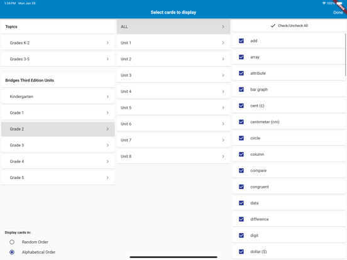This screenshot has height=260, width=347.
Task: Select Alphabetical Order radio button
Action: pos(12,252)
